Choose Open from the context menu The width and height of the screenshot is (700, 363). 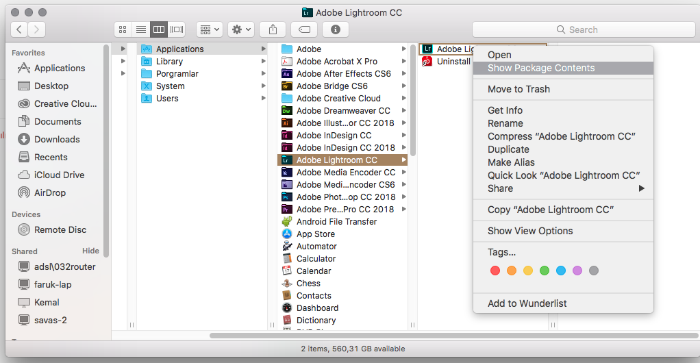tap(563, 55)
